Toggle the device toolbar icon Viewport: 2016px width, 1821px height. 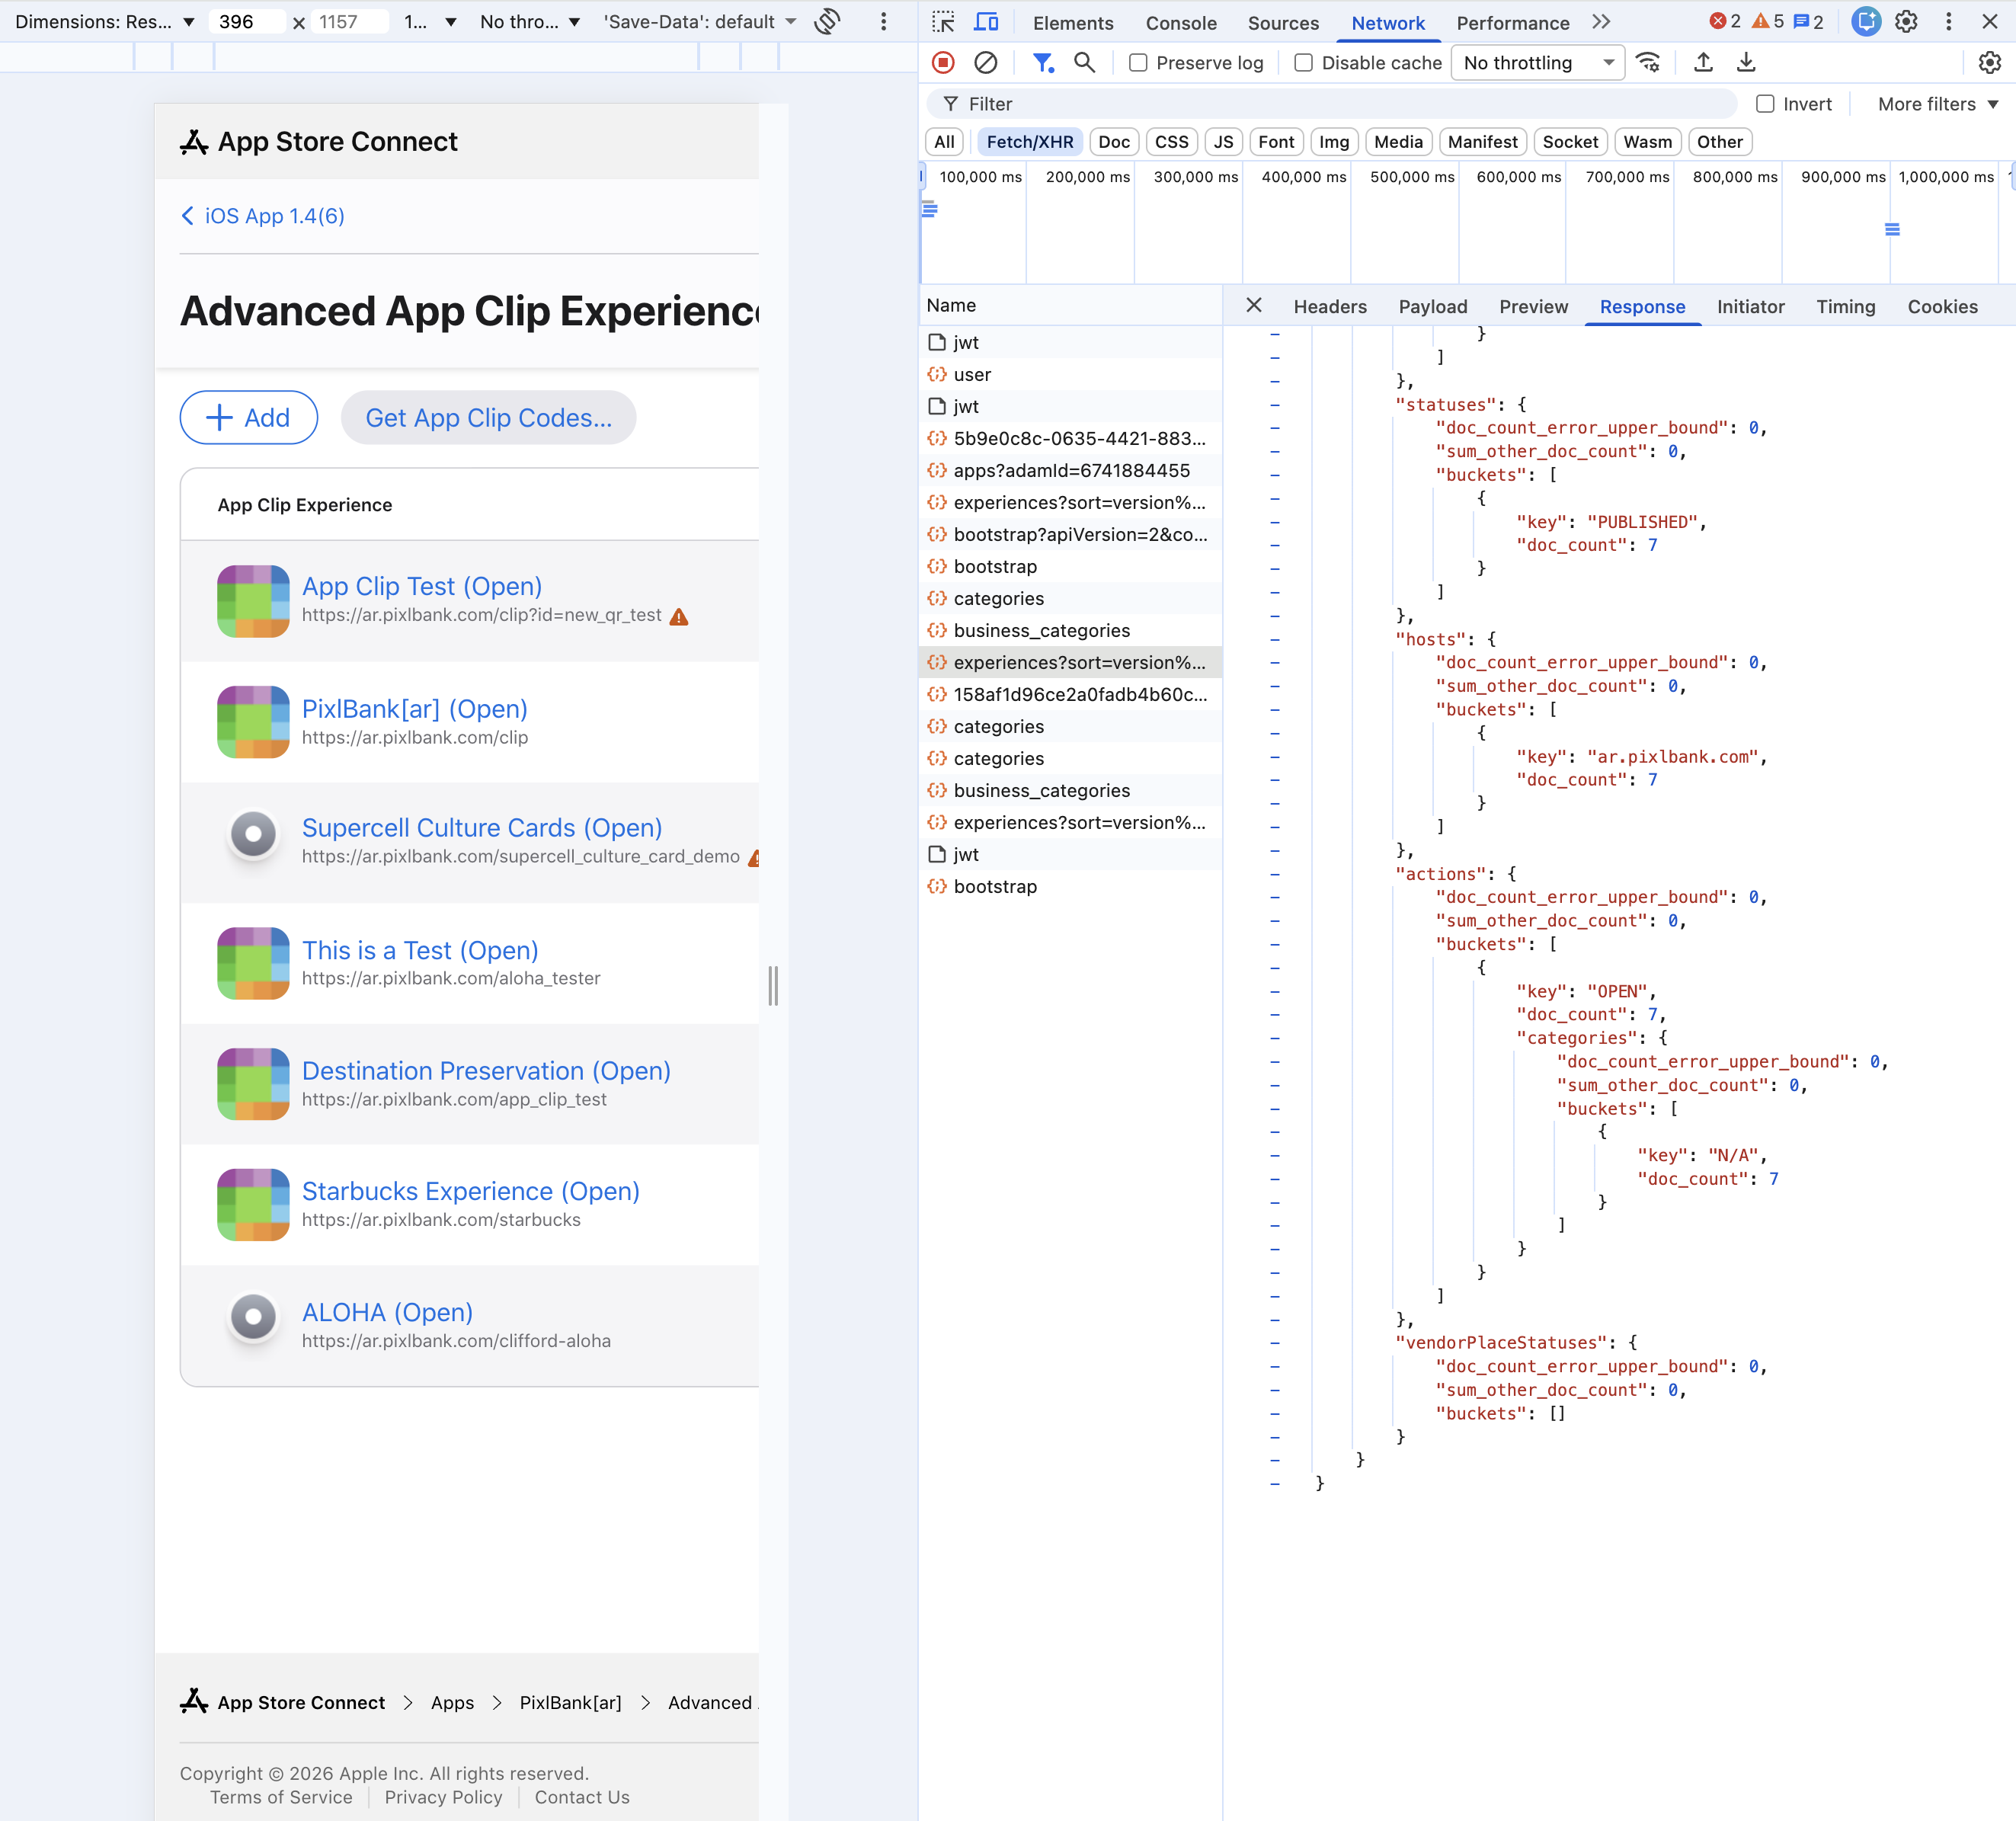[x=986, y=22]
